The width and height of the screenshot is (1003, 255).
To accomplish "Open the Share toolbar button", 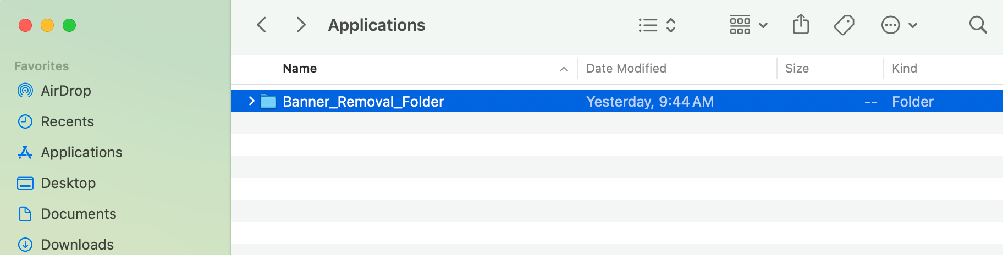I will (x=801, y=25).
